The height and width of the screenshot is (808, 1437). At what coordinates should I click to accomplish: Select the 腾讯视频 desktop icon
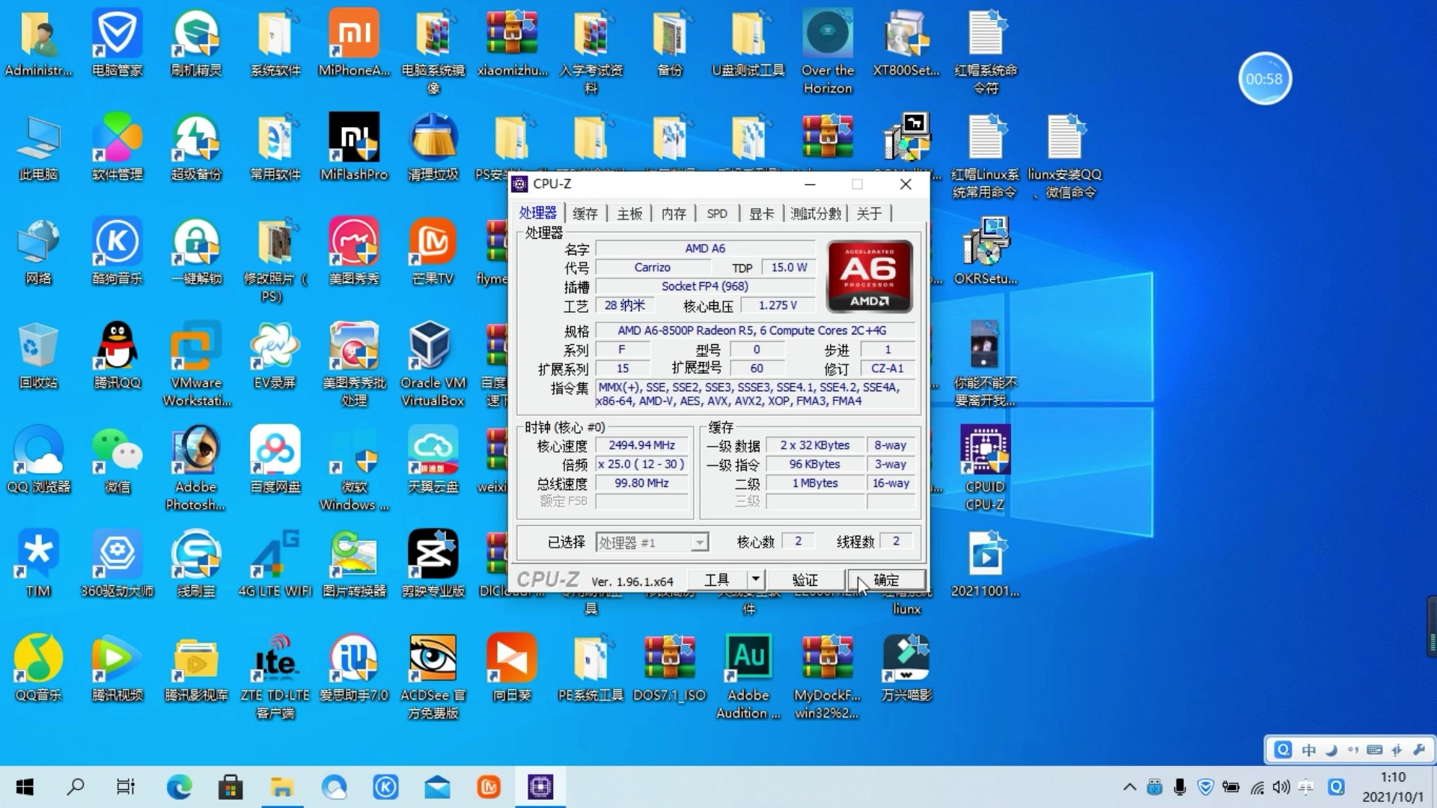pos(118,668)
